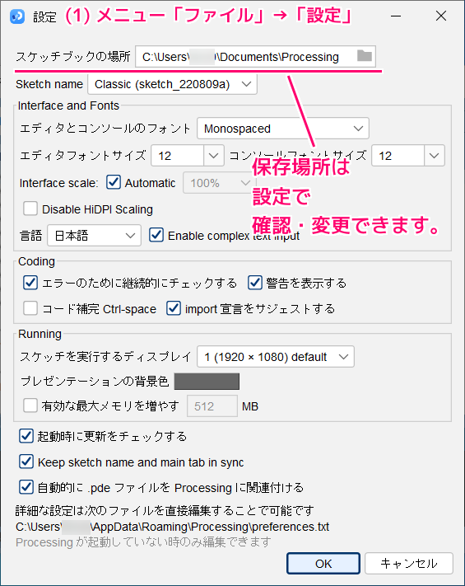The image size is (465, 586).
Task: Open the editor font size dropdown arrow
Action: click(214, 156)
